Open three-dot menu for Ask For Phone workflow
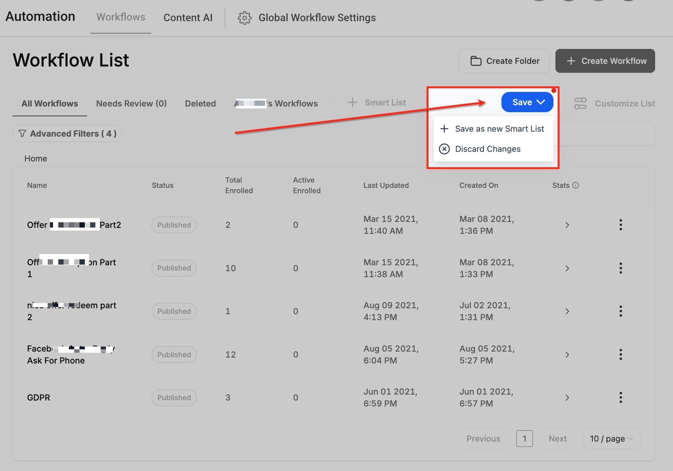673x471 pixels. [621, 354]
